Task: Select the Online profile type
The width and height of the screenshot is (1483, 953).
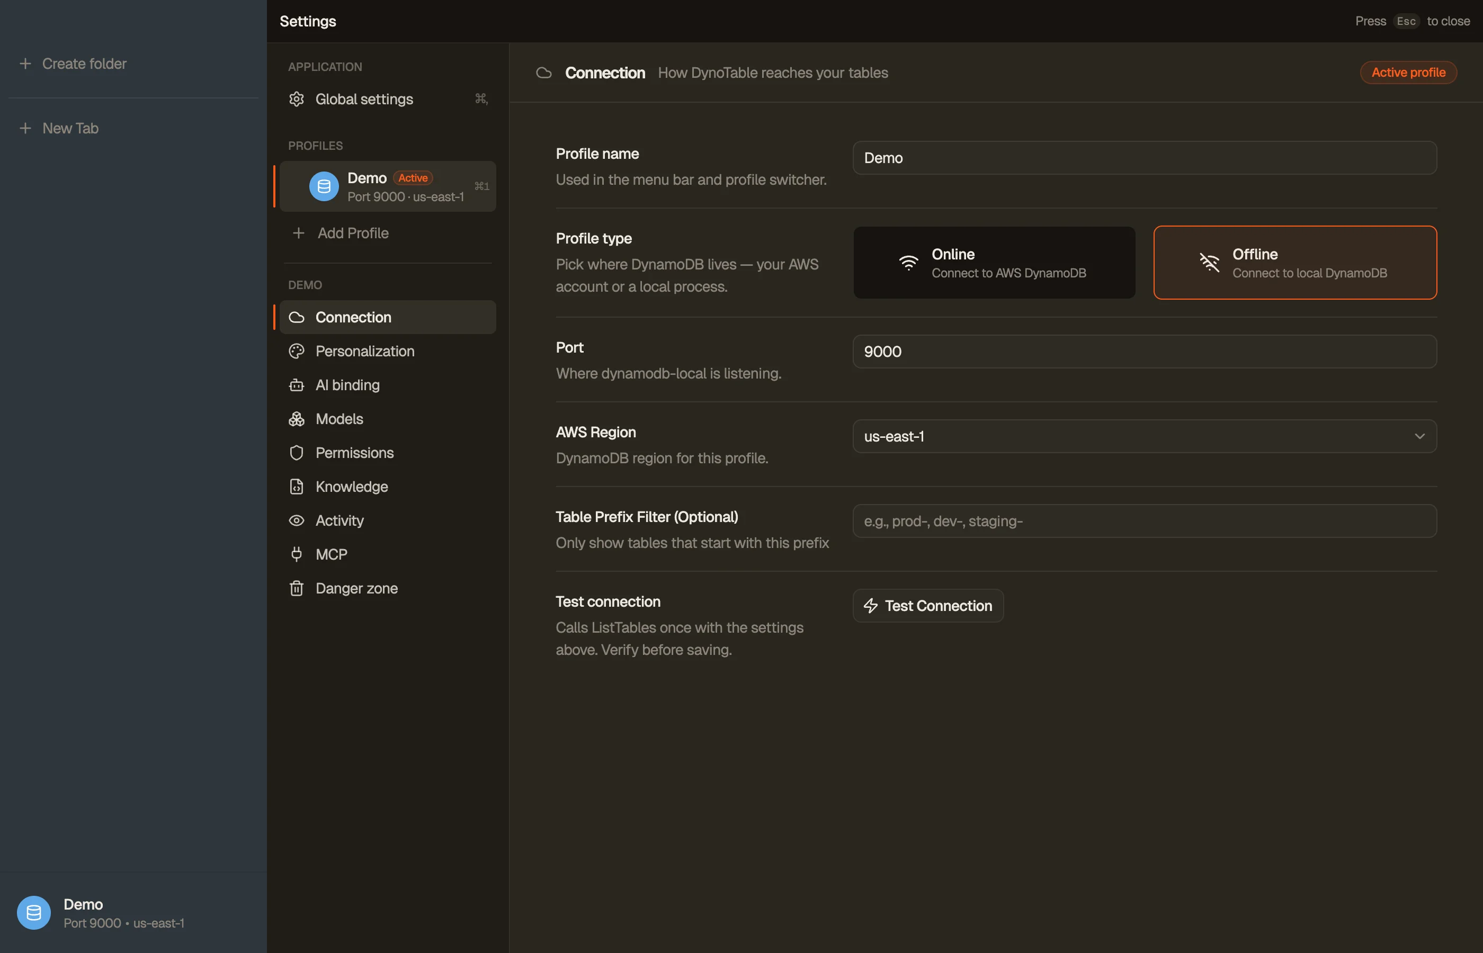Action: (x=994, y=263)
